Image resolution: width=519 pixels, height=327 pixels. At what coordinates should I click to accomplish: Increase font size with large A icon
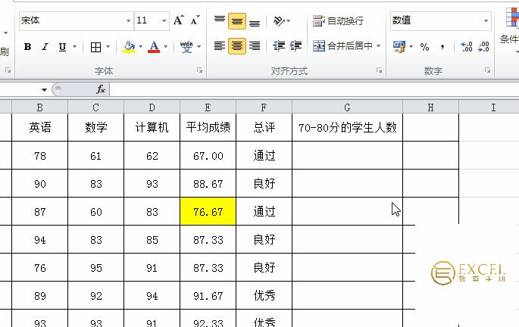click(179, 20)
